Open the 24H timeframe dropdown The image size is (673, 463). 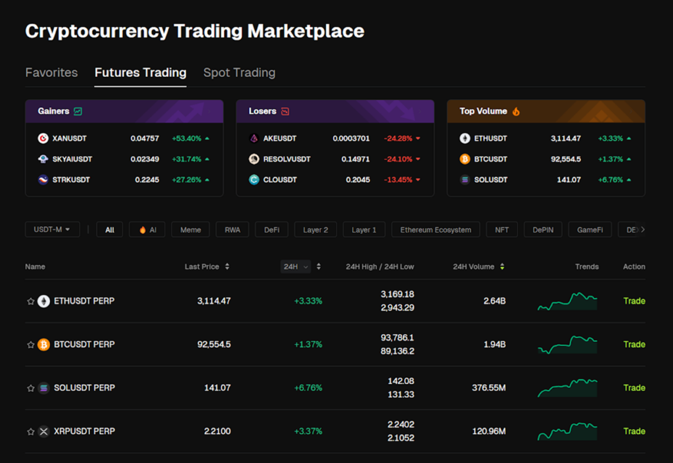click(296, 266)
